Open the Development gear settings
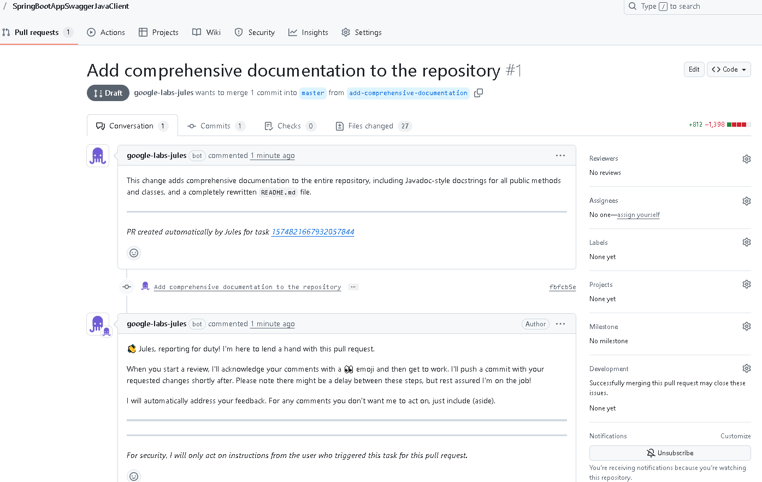This screenshot has width=762, height=482. [x=746, y=368]
